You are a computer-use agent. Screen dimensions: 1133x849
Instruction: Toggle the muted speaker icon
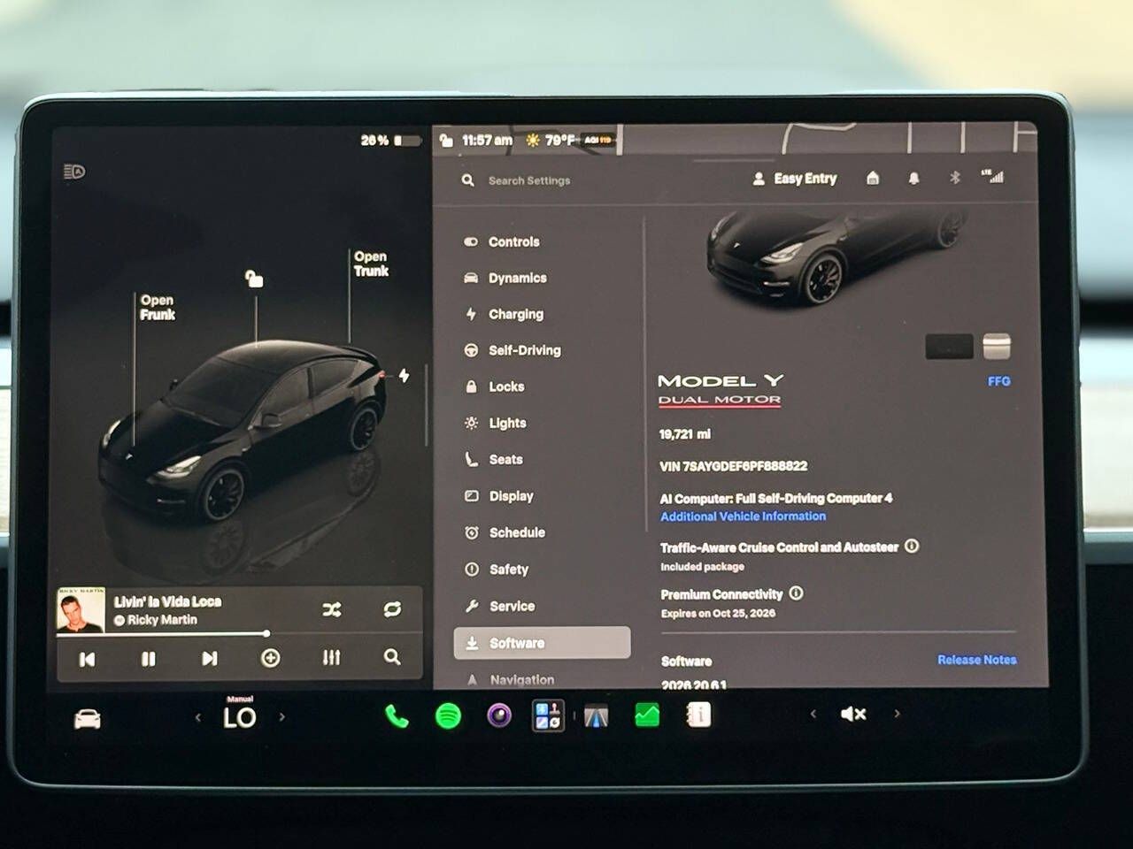point(853,714)
